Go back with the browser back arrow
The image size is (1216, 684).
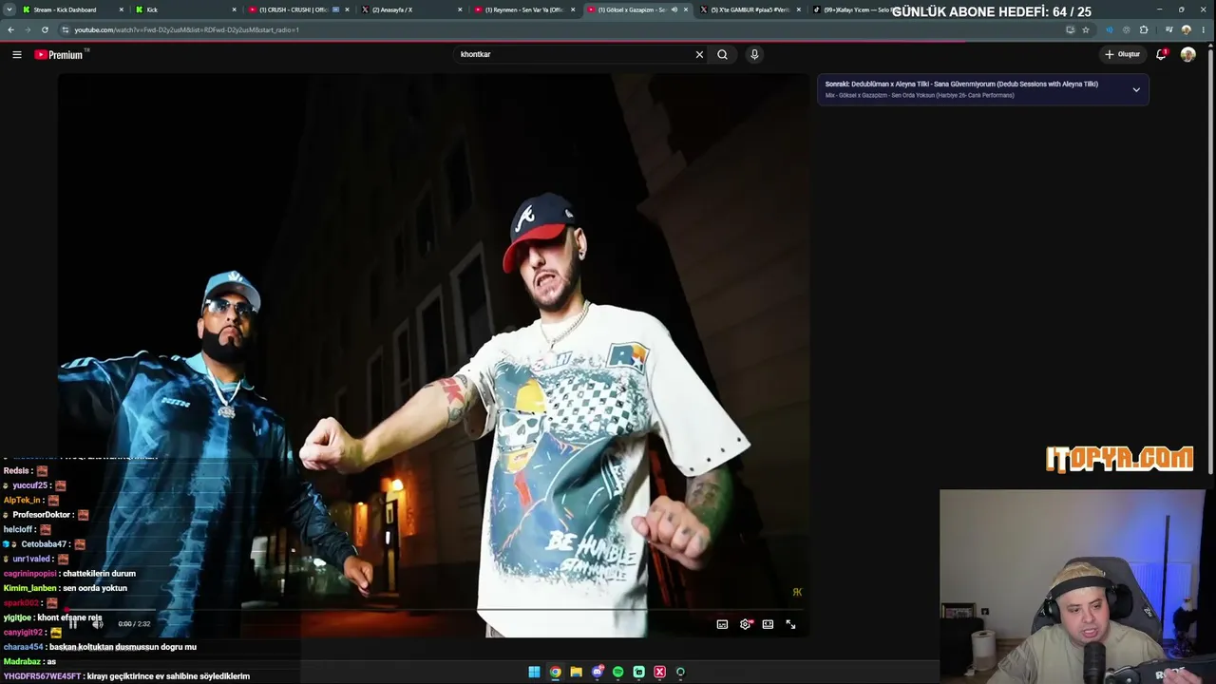[x=10, y=29]
